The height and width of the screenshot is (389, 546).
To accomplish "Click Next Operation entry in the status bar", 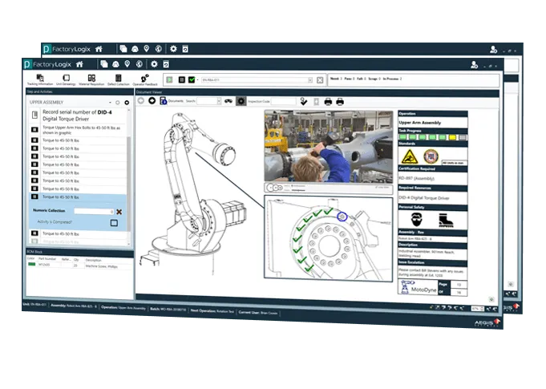I will click(212, 310).
